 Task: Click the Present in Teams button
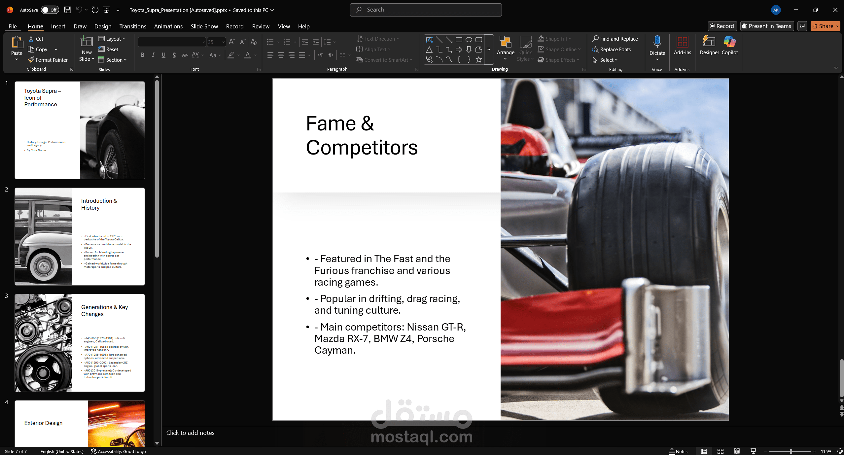(x=767, y=26)
